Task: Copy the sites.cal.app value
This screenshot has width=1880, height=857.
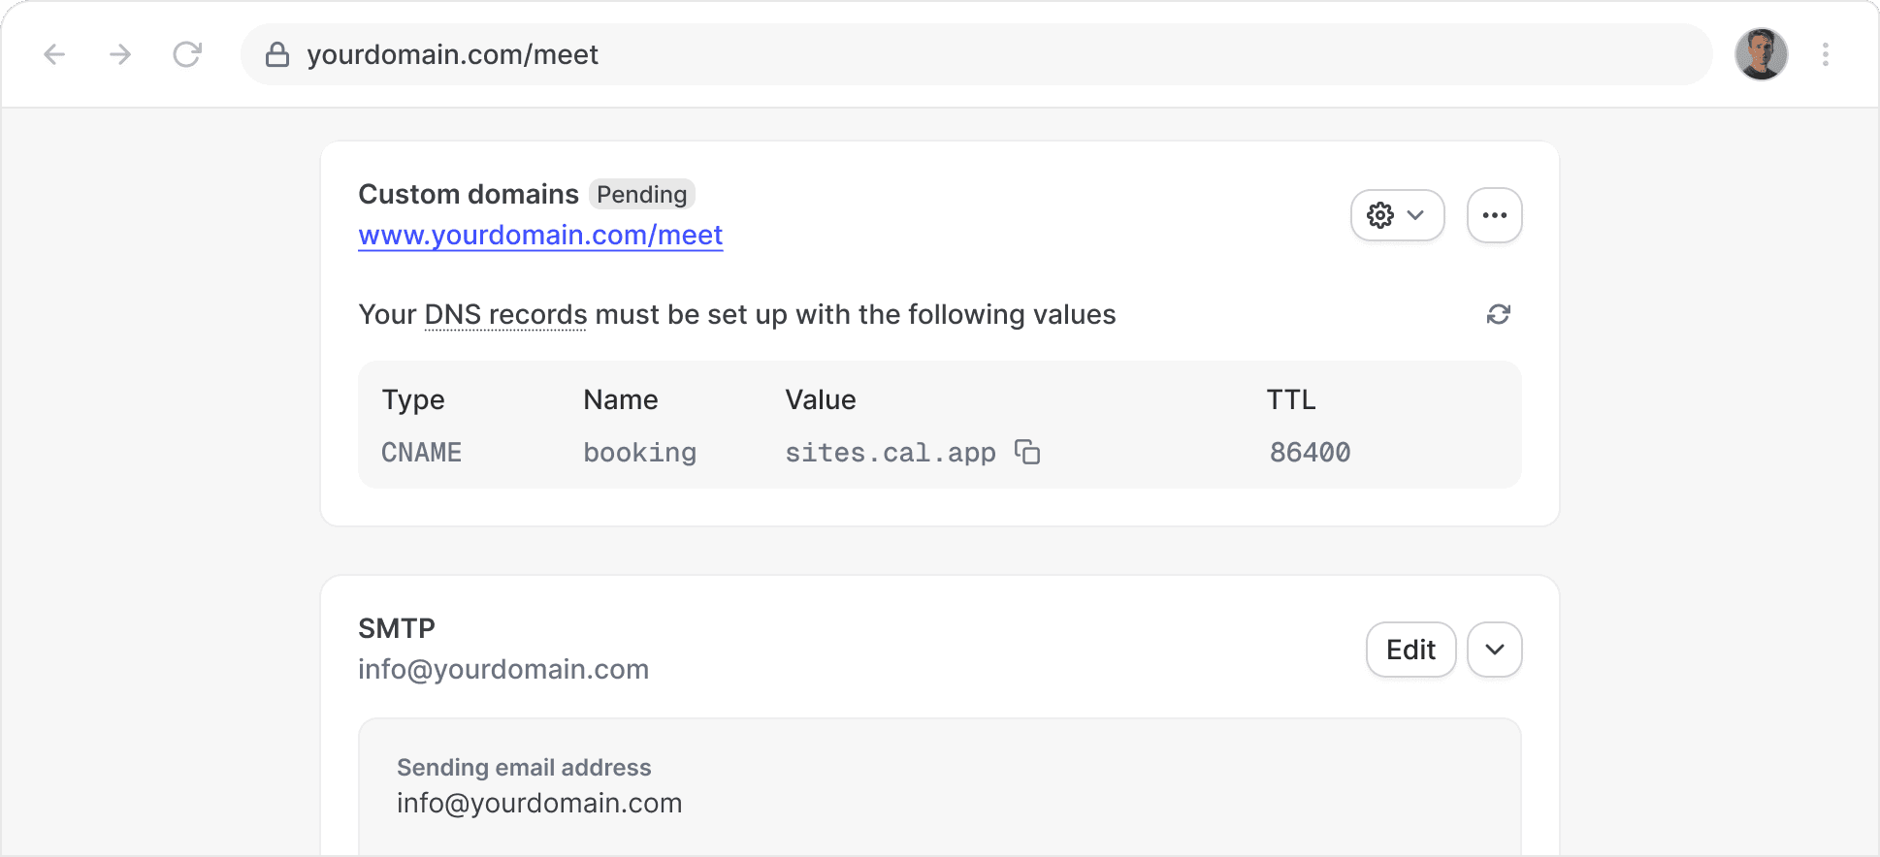Action: (1027, 453)
